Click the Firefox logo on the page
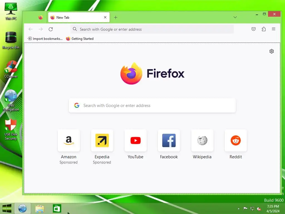 pos(152,74)
